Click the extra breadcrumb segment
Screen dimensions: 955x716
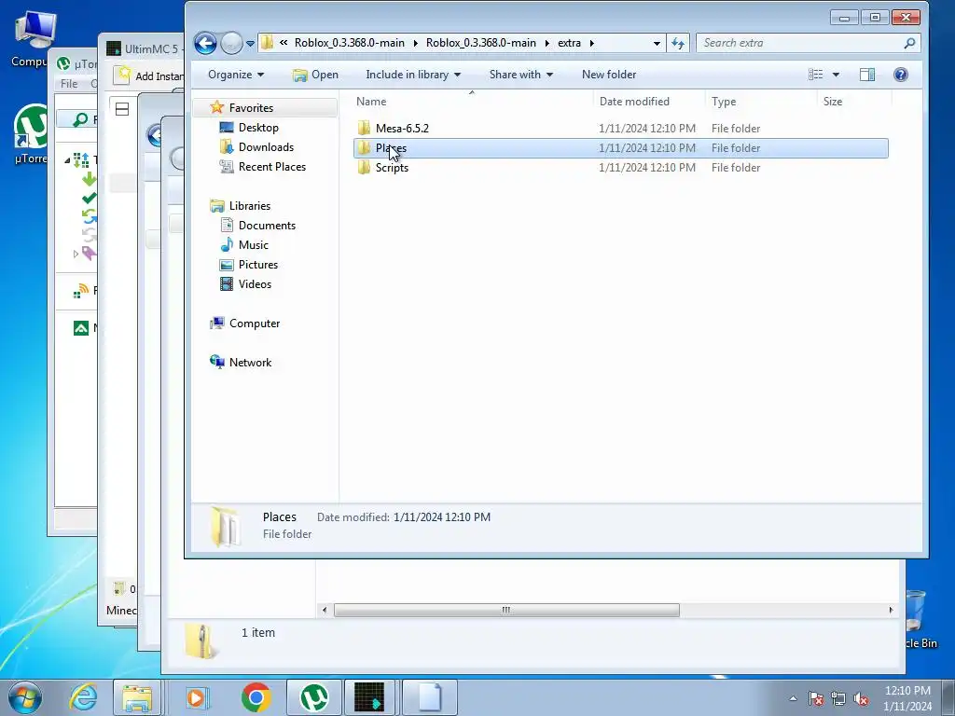569,43
